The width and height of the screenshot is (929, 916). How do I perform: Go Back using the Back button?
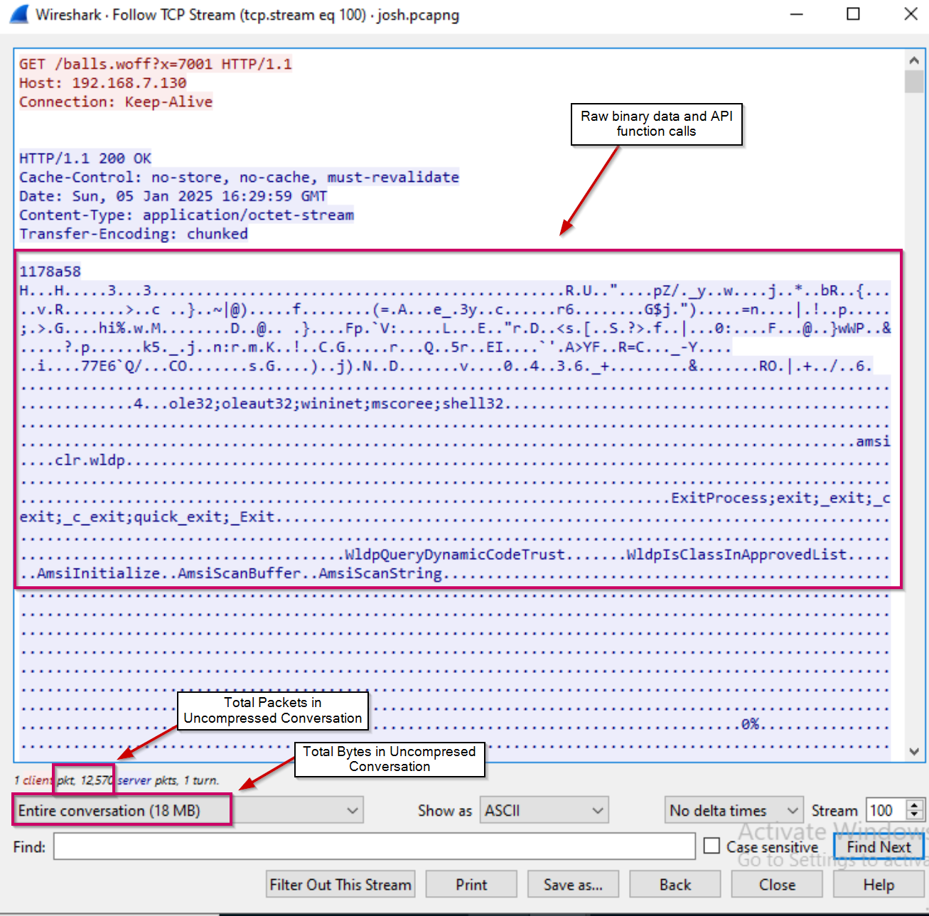[x=675, y=885]
